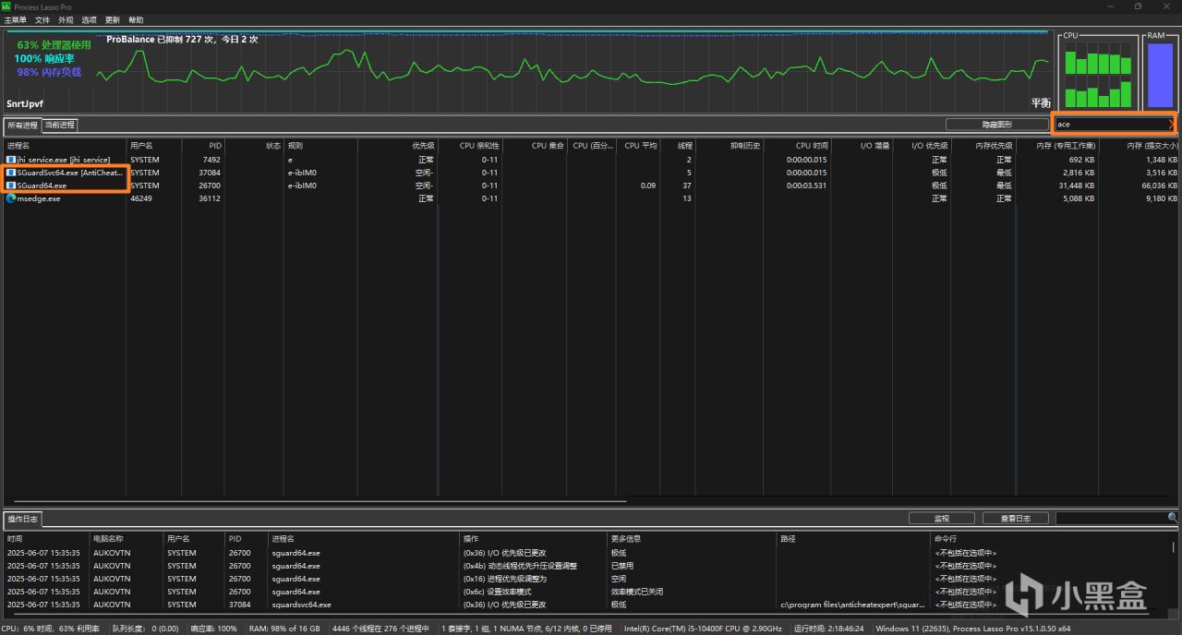Viewport: 1182px width, 635px height.
Task: Click the CPU cores meter graphic
Action: (1098, 75)
